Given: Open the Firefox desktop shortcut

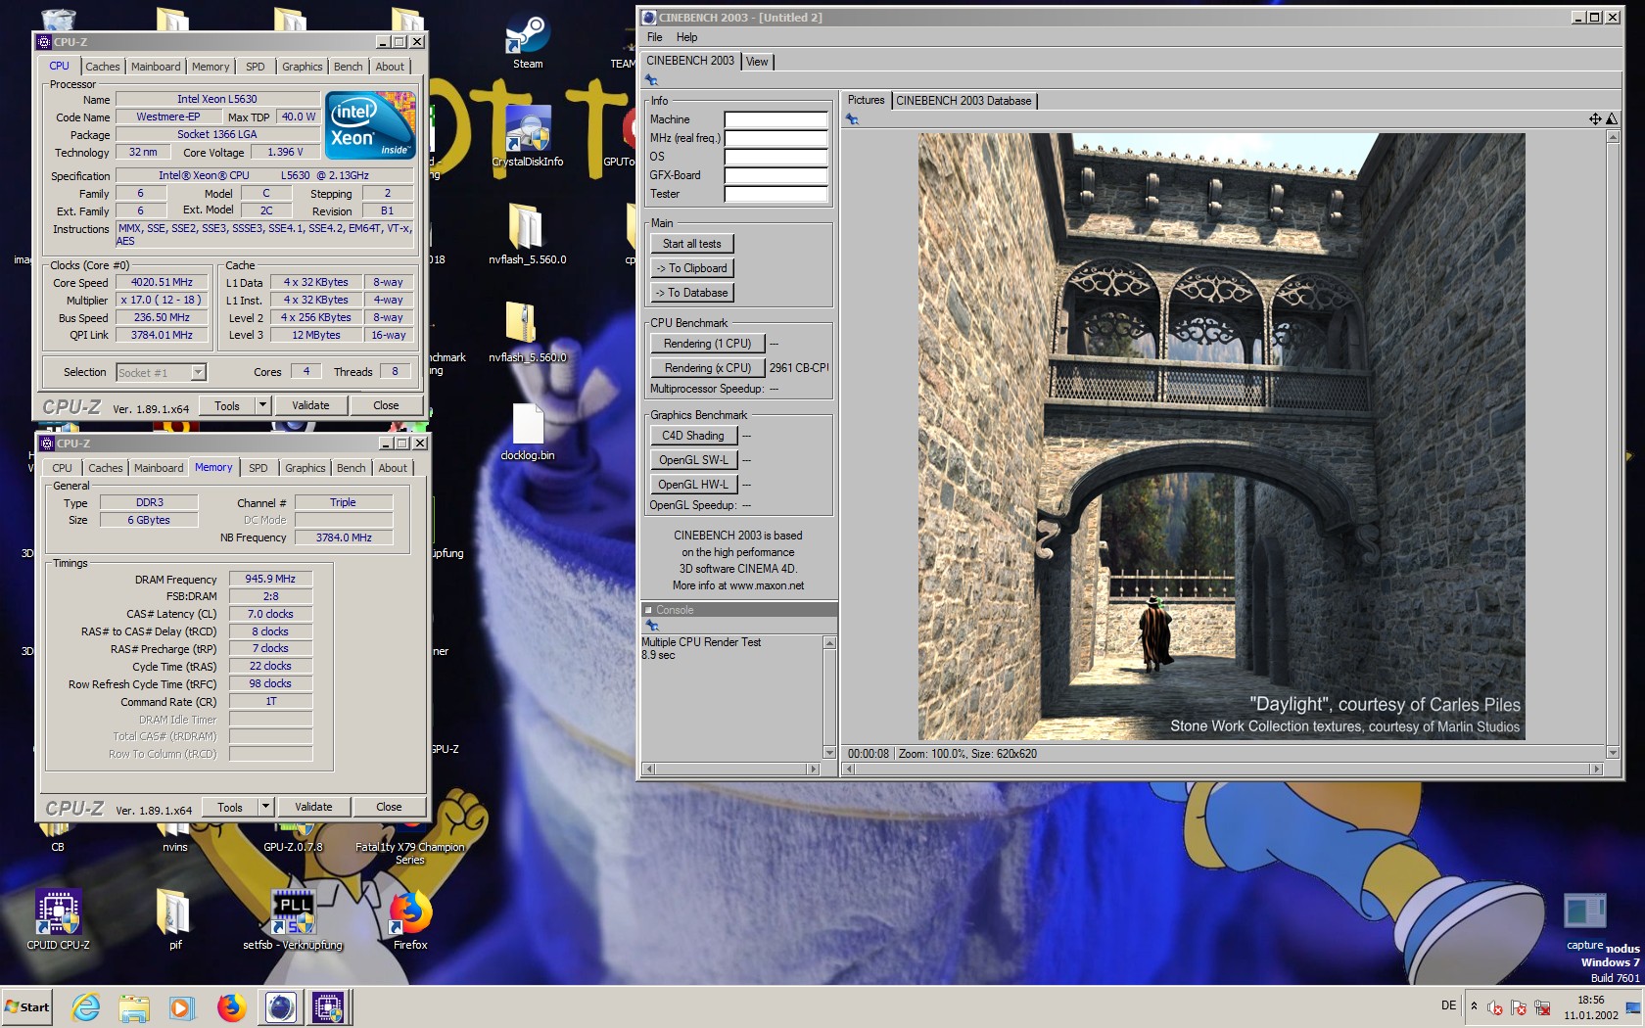Looking at the screenshot, I should tap(410, 920).
